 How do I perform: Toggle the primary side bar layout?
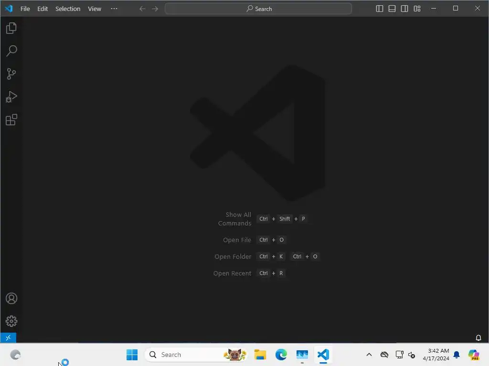coord(380,9)
